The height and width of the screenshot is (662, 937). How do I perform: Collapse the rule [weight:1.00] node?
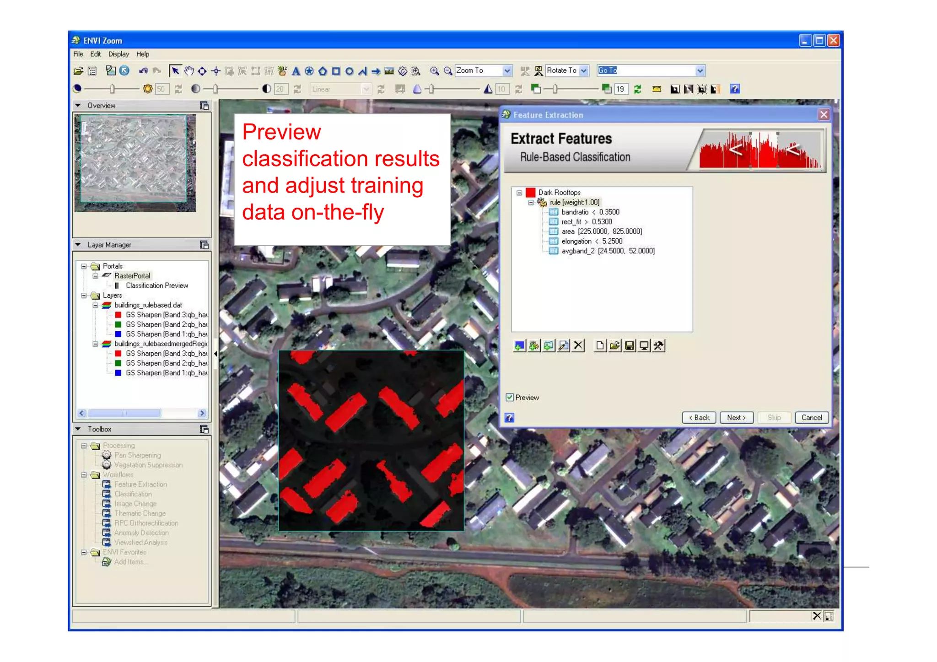point(531,202)
